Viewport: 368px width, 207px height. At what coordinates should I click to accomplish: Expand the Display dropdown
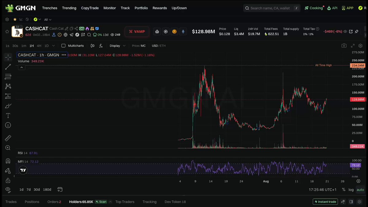pos(118,46)
